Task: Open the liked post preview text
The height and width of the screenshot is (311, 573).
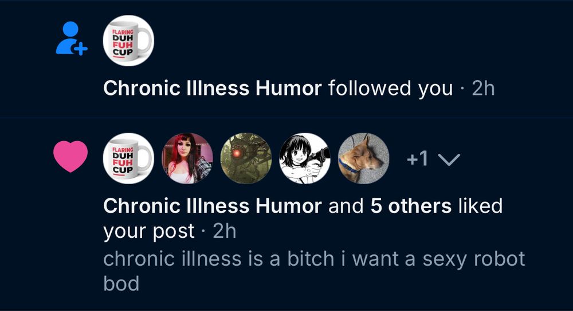Action: [x=314, y=271]
